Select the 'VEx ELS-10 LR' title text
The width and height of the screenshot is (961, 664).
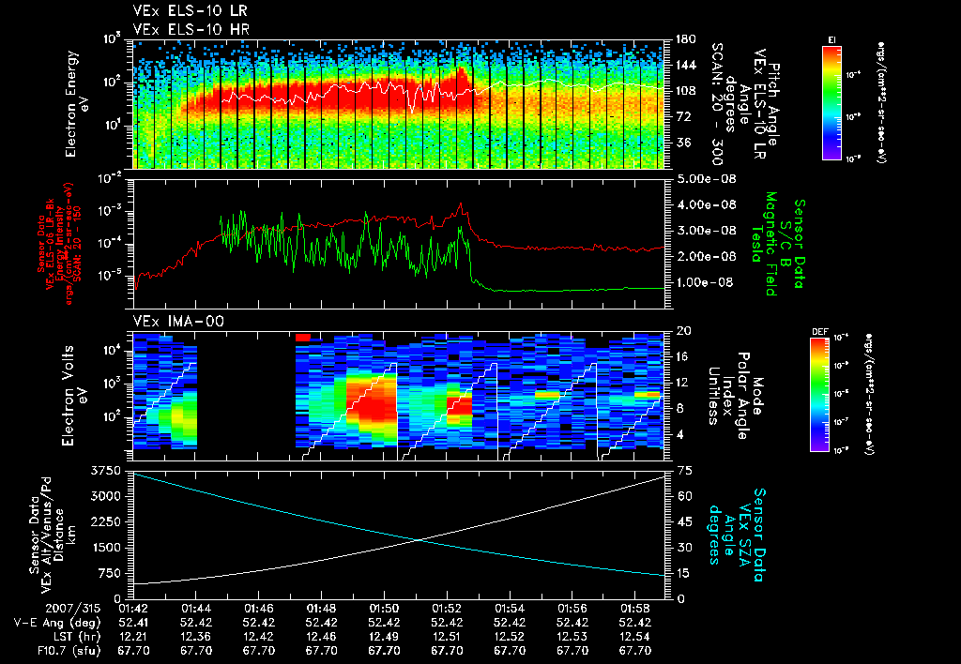click(191, 11)
